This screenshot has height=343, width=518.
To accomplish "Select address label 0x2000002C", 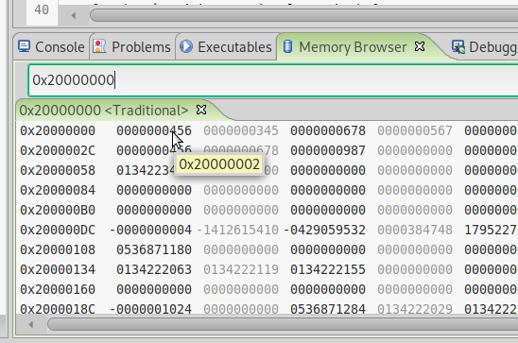I will click(58, 150).
